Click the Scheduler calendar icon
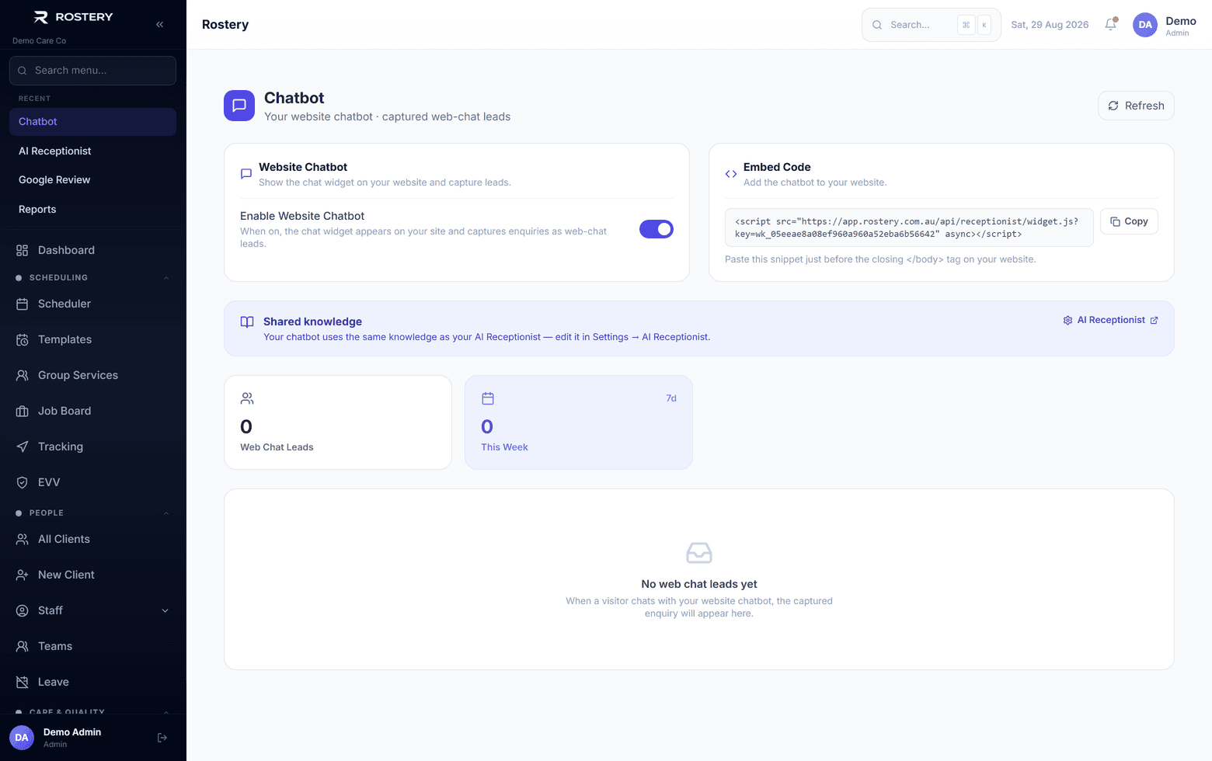The width and height of the screenshot is (1212, 761). click(23, 304)
